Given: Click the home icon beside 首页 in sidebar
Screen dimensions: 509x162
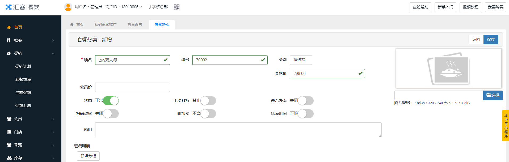Looking at the screenshot, I should coord(9,27).
